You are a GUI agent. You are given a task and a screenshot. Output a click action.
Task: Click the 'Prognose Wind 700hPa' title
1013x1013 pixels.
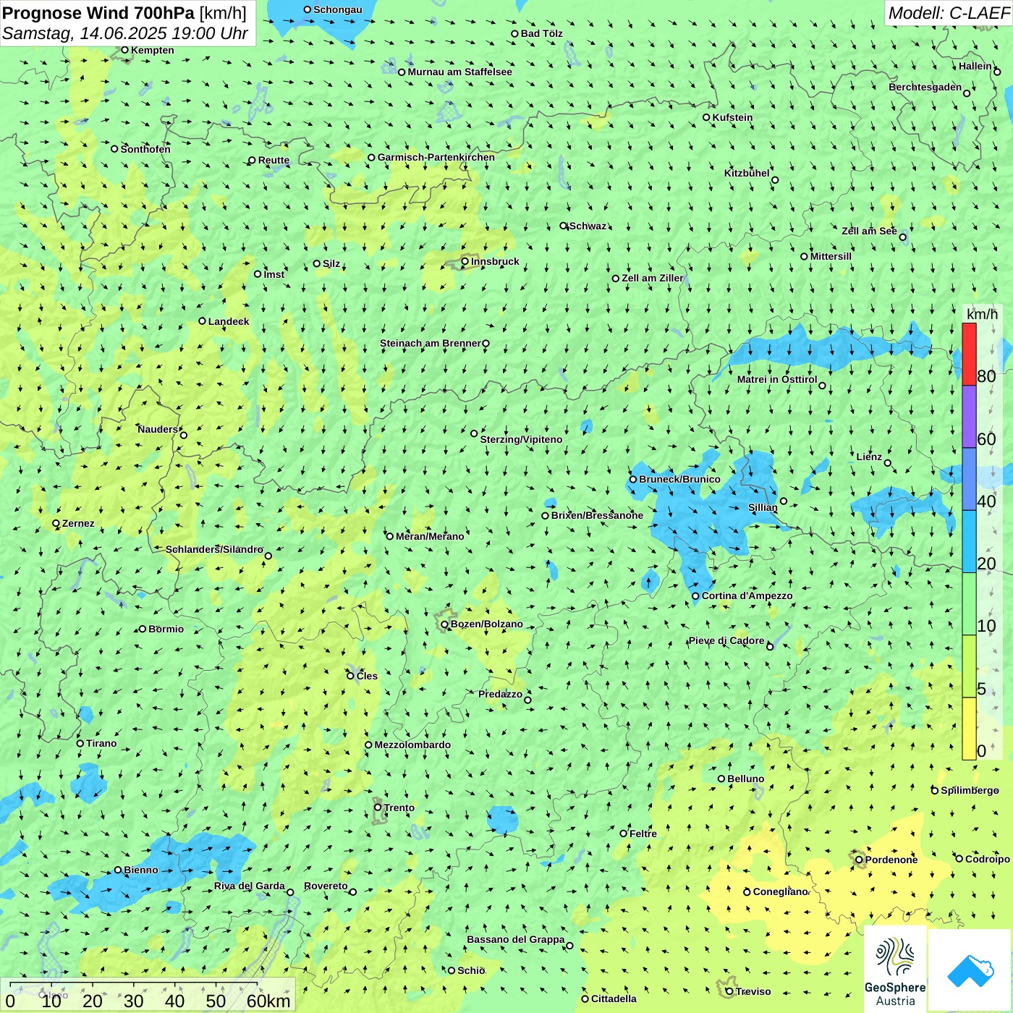pos(98,13)
